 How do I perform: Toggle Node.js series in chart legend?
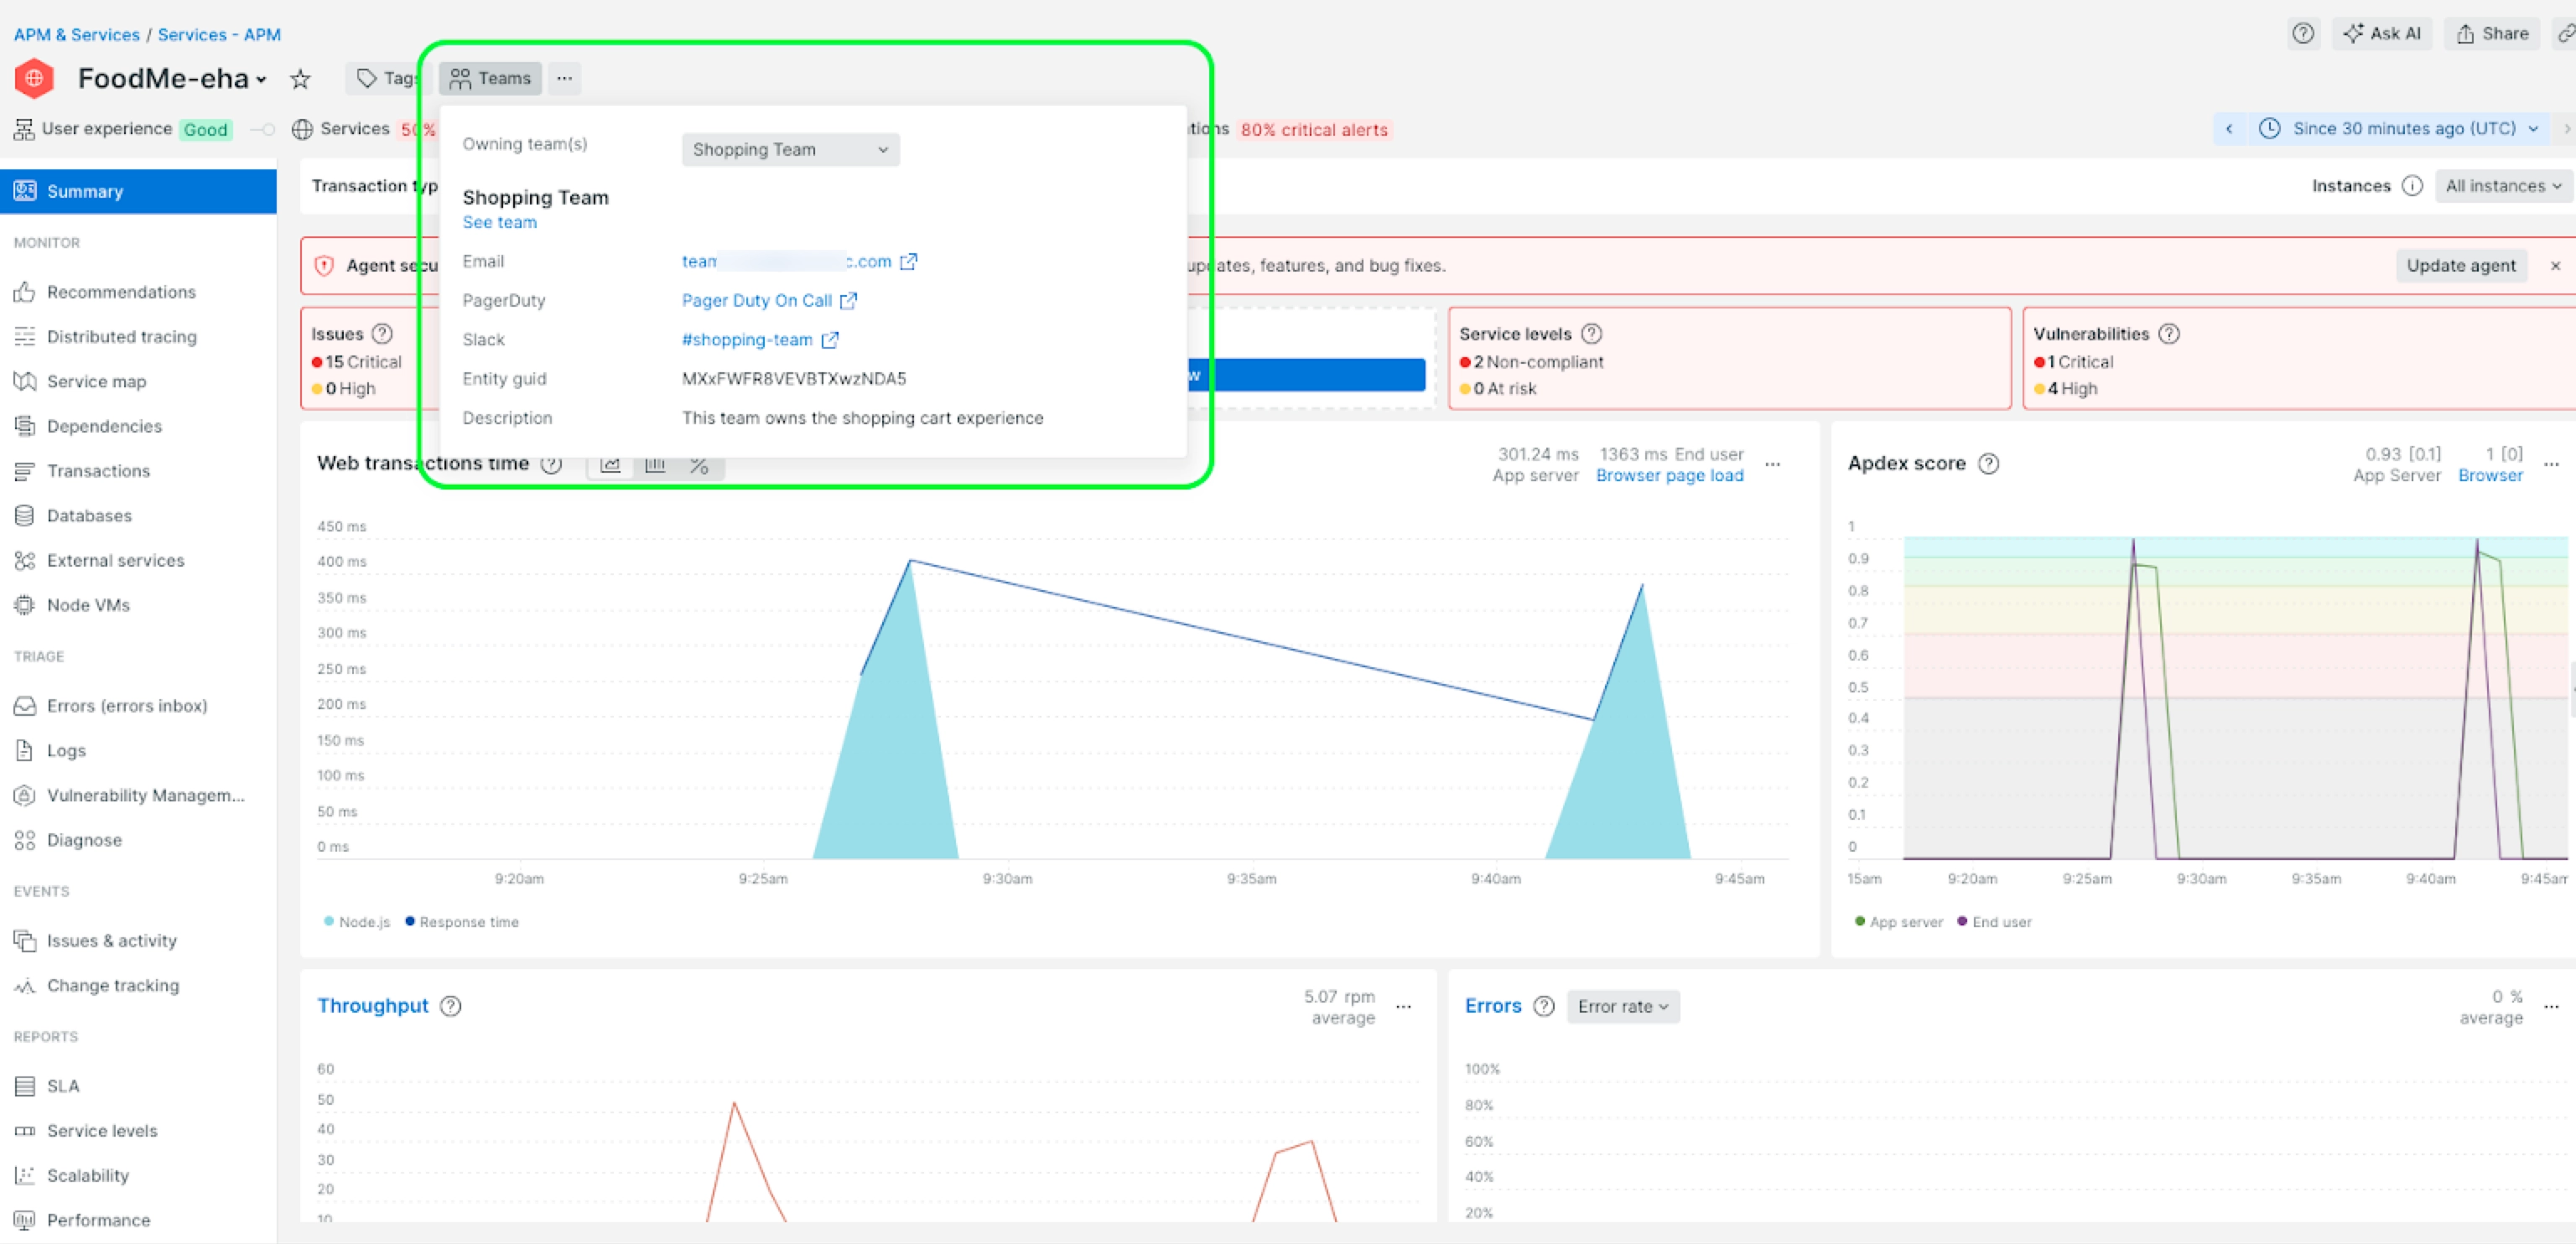tap(357, 922)
